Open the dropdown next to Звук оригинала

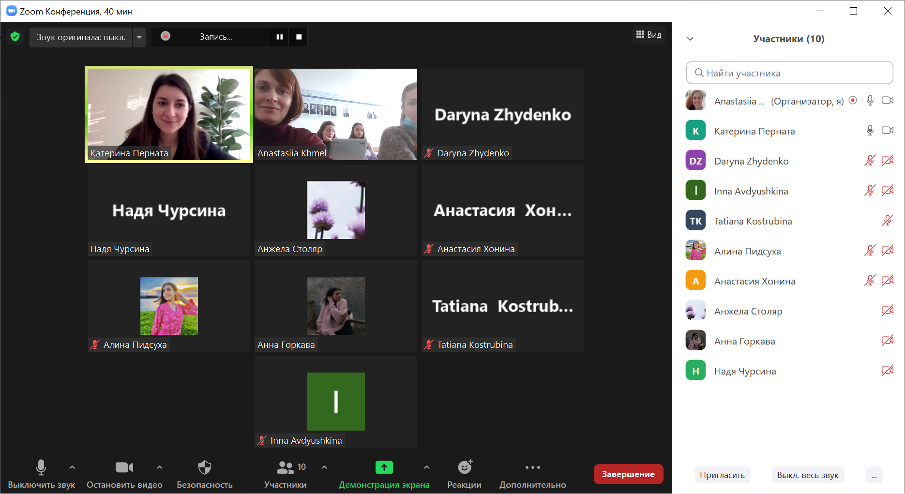pos(139,37)
